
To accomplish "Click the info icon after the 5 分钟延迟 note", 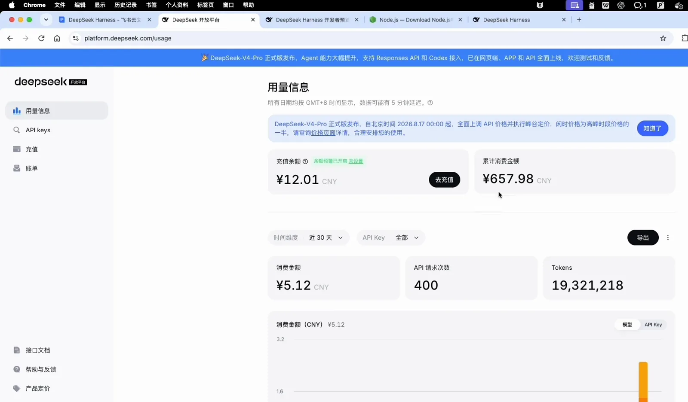I will coord(430,103).
